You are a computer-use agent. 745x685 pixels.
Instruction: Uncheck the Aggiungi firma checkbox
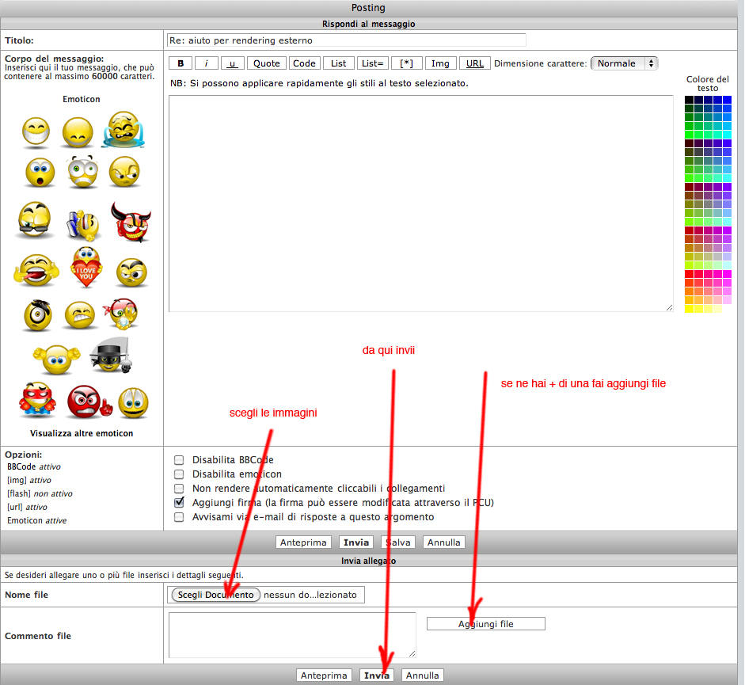pos(179,502)
